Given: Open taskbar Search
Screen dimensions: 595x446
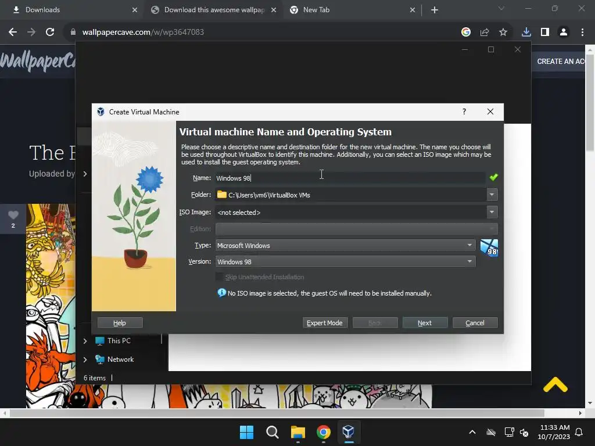Looking at the screenshot, I should tap(272, 432).
